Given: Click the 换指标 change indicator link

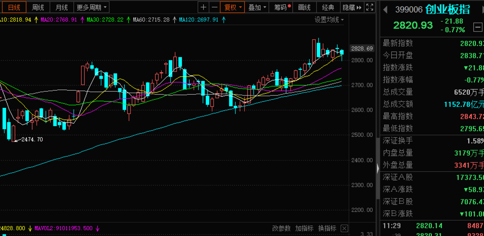Looking at the screenshot, I should (327, 228).
